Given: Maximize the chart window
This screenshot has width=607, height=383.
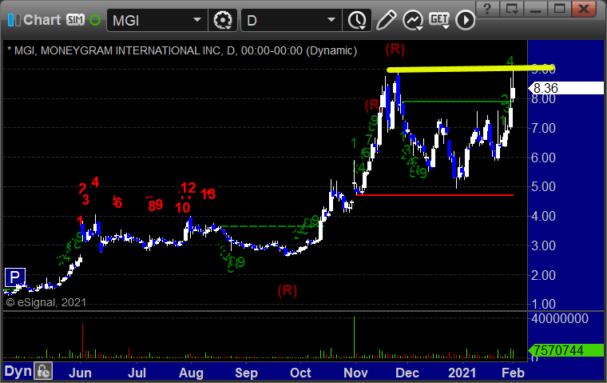Looking at the screenshot, I should coord(559,9).
